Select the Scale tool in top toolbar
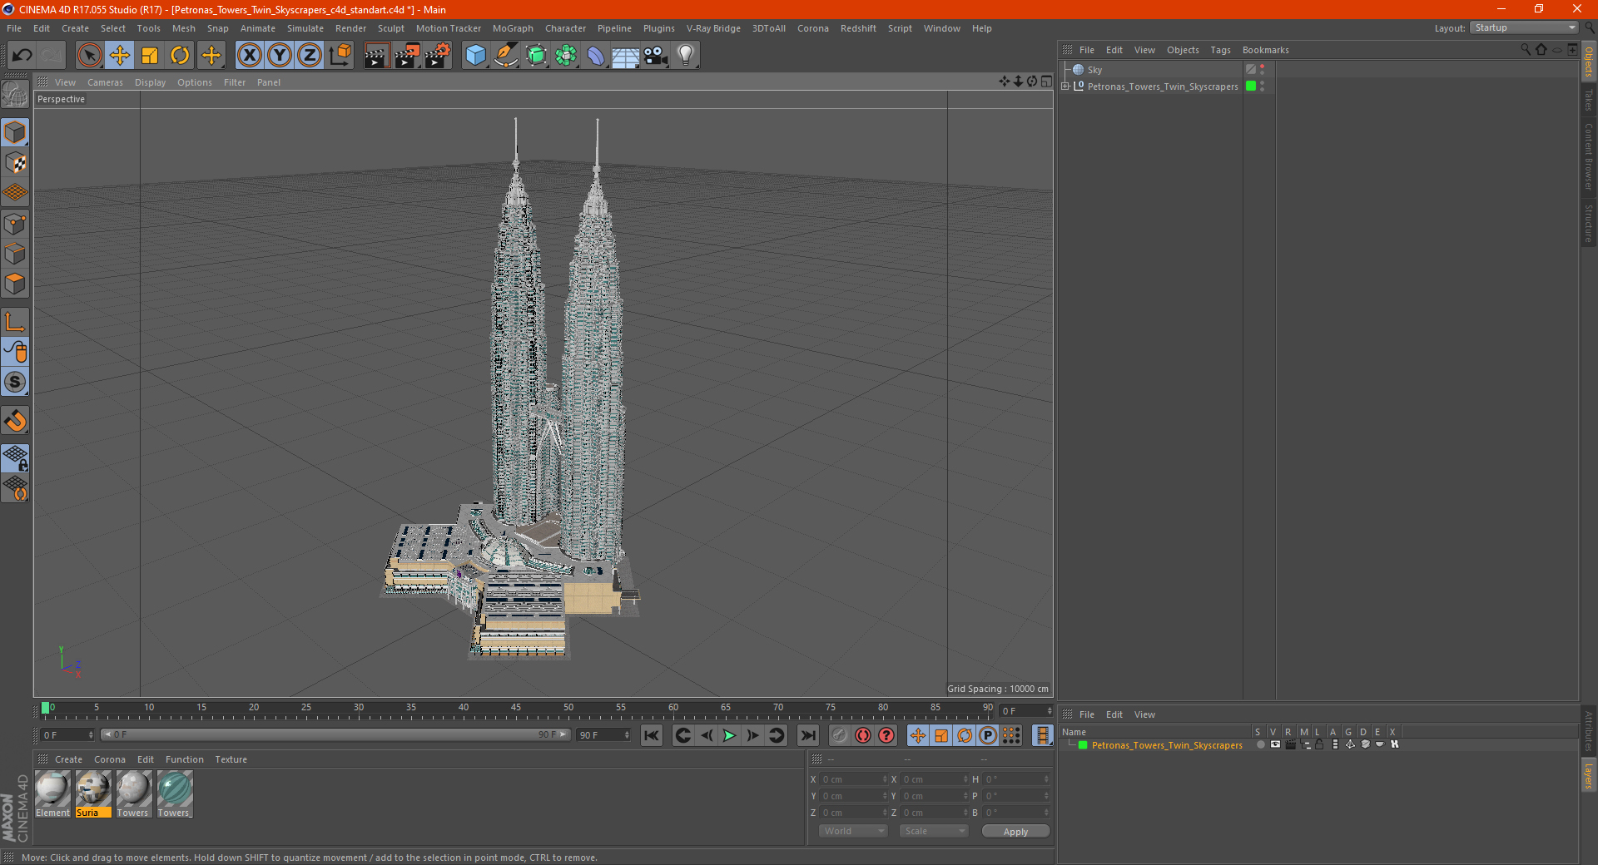This screenshot has width=1598, height=865. tap(150, 56)
